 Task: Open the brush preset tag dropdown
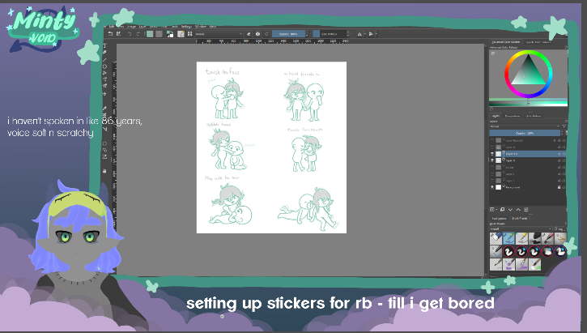point(521,228)
